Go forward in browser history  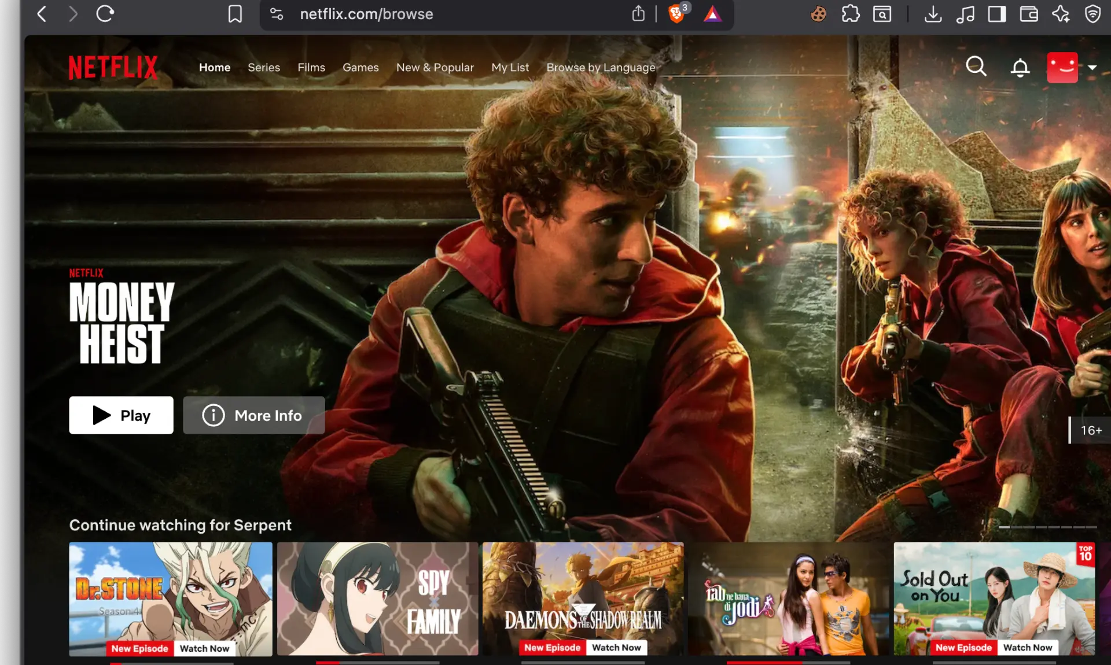[72, 14]
